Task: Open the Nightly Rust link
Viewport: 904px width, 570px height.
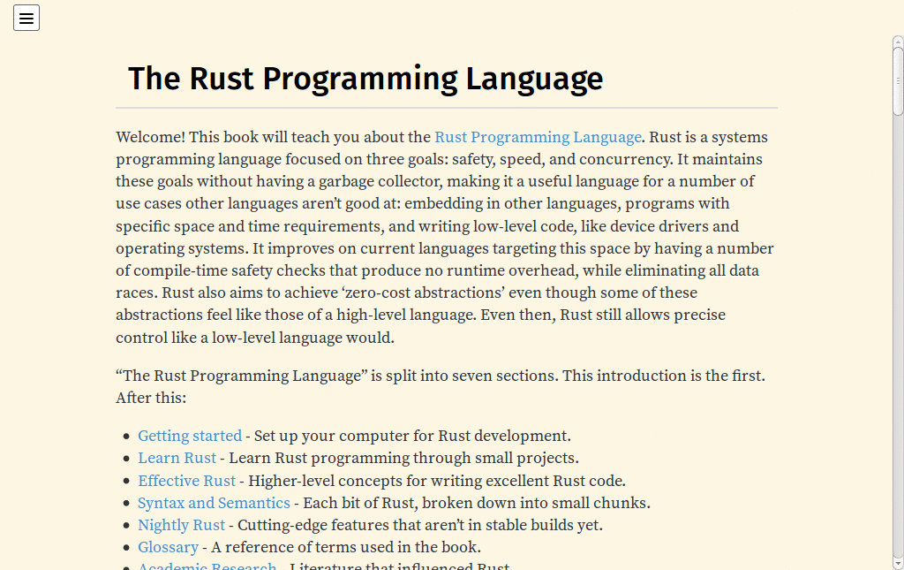Action: [x=182, y=525]
